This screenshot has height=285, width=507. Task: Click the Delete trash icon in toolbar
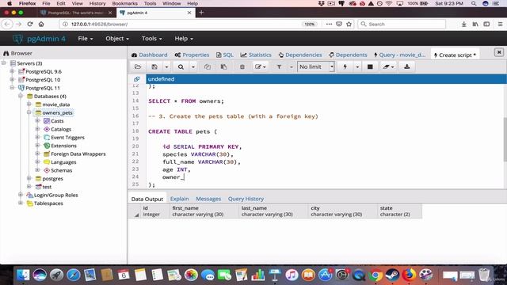(242, 66)
